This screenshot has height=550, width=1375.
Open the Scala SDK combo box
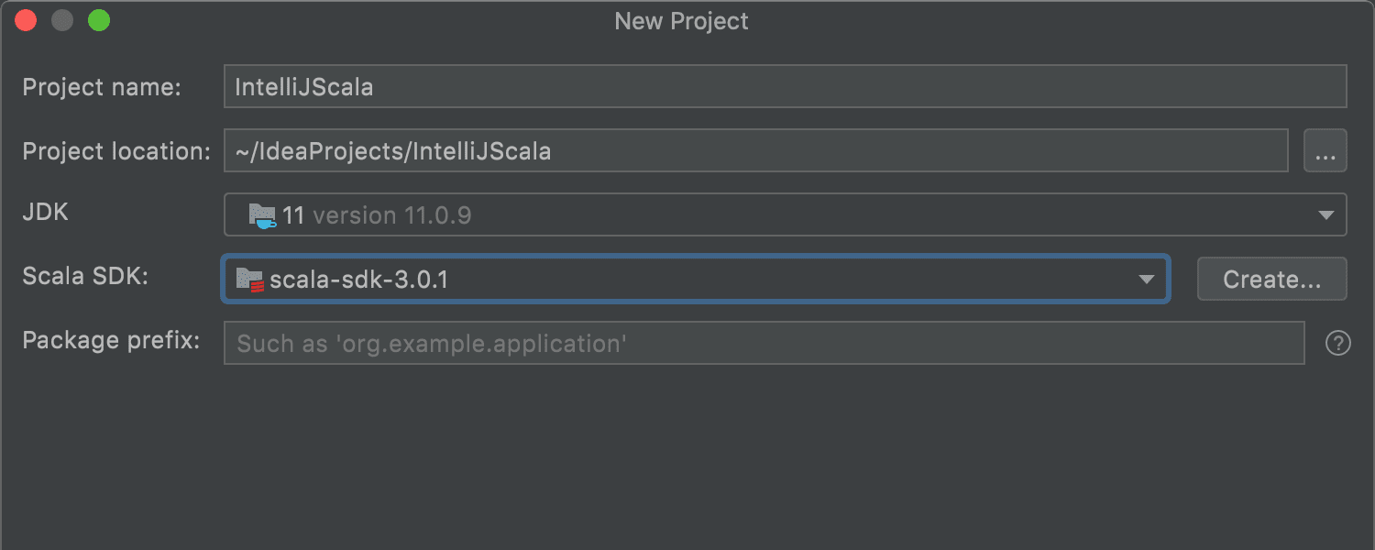coord(695,279)
